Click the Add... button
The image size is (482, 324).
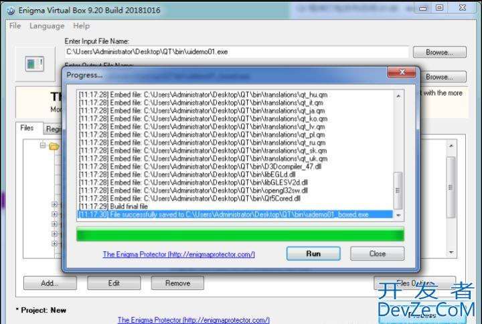click(x=50, y=283)
